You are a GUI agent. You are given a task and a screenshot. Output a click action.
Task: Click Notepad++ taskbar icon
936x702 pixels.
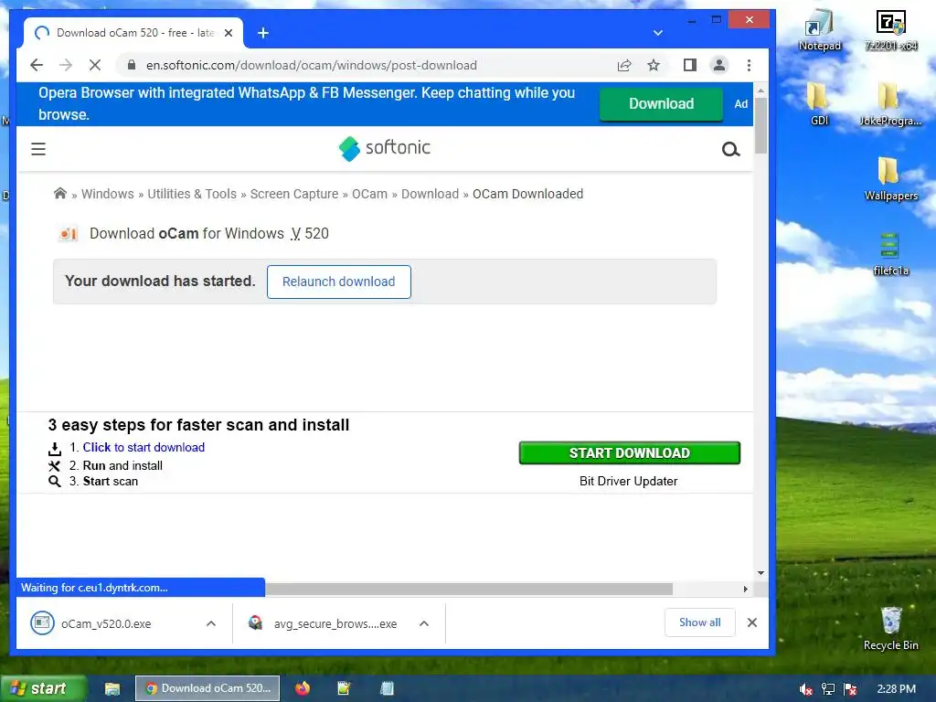pos(344,688)
